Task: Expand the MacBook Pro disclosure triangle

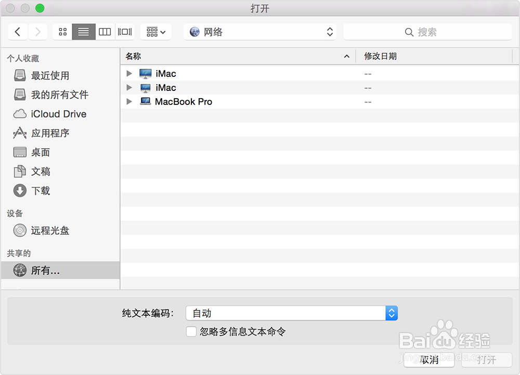Action: (x=129, y=101)
